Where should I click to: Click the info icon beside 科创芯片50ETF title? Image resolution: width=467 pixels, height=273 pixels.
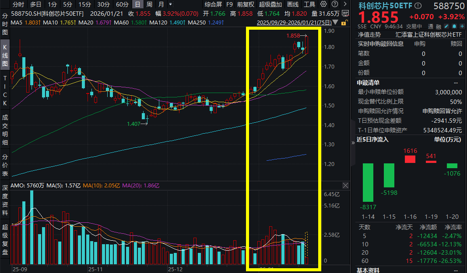click(x=418, y=6)
